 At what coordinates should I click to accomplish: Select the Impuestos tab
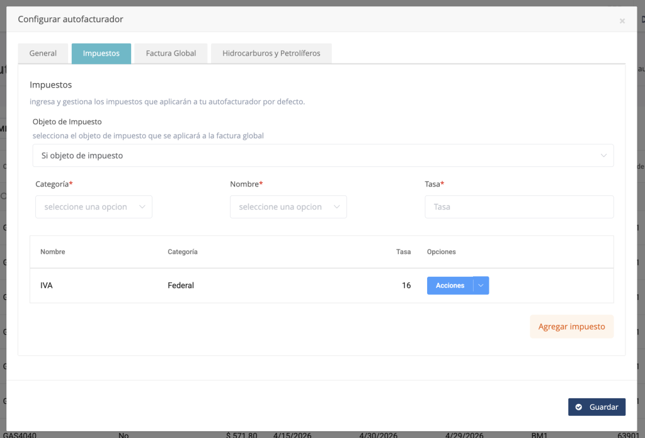101,54
